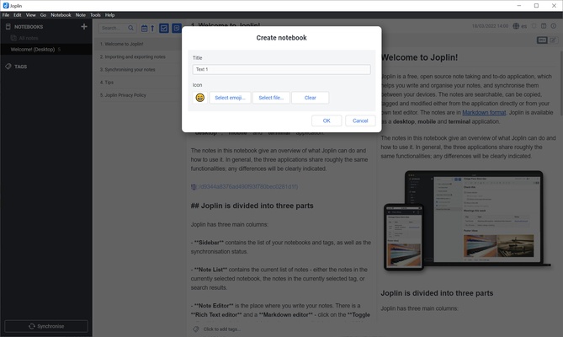Click the notebook Title input field
The image size is (563, 337).
pyautogui.click(x=281, y=69)
